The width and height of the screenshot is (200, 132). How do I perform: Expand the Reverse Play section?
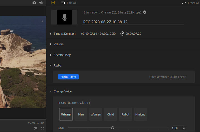pos(51,55)
